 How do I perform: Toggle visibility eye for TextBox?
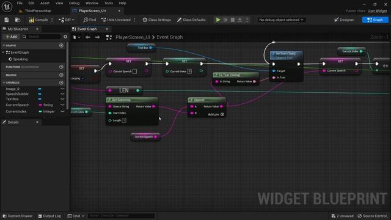click(62, 99)
